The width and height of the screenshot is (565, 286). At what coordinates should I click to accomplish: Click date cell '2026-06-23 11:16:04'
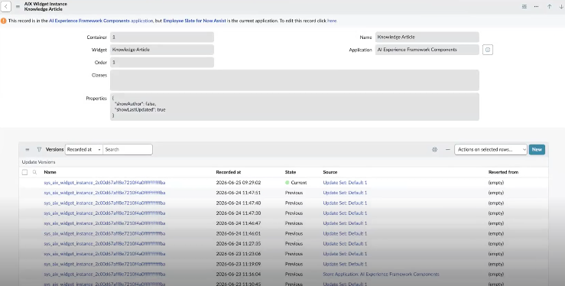[x=239, y=274]
